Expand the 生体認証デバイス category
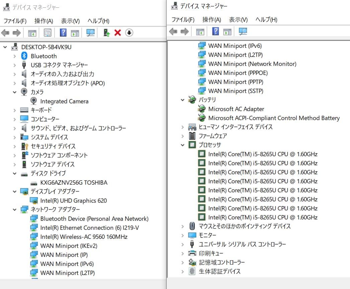The width and height of the screenshot is (350, 289). coord(183,272)
